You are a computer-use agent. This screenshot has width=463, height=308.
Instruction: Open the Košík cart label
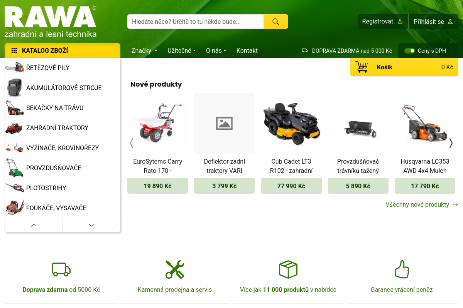[x=385, y=67]
